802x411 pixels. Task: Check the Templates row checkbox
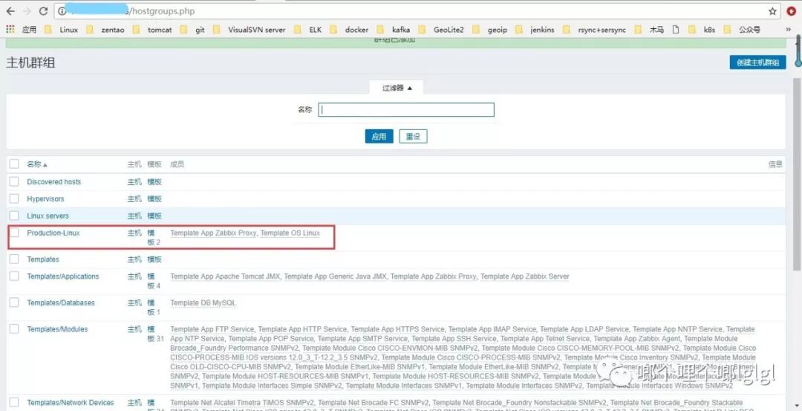point(14,259)
